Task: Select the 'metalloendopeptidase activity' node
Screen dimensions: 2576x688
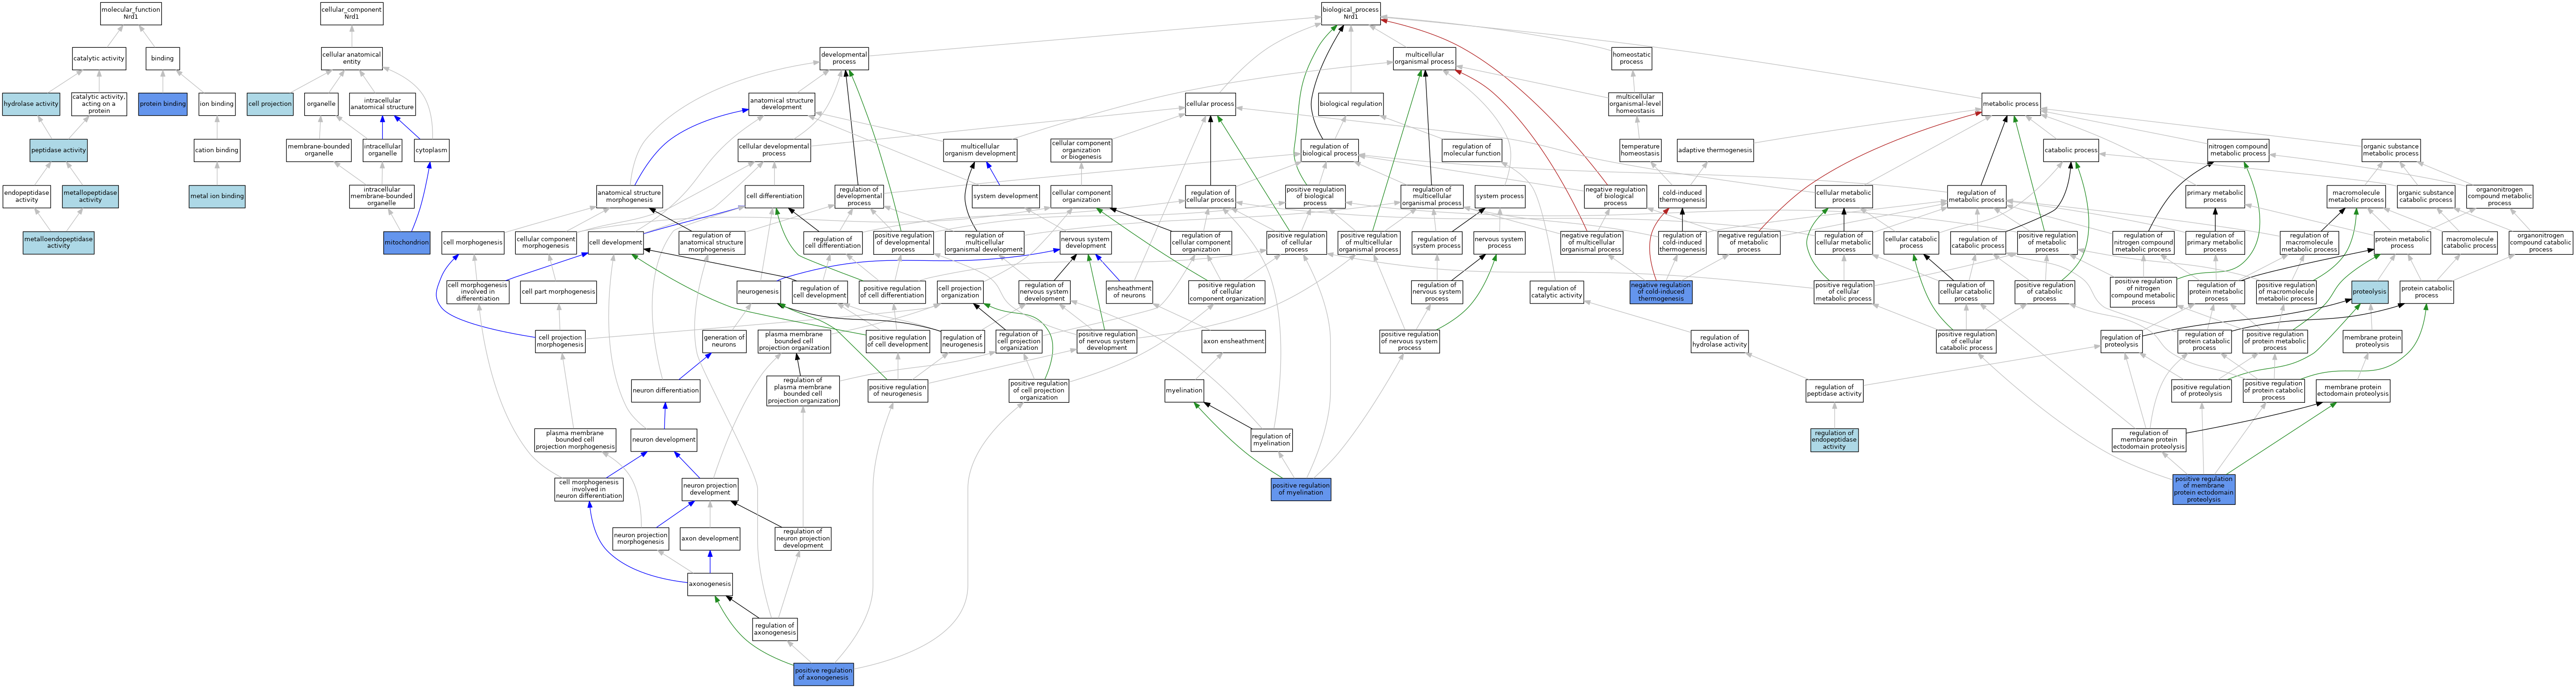Action: point(59,242)
